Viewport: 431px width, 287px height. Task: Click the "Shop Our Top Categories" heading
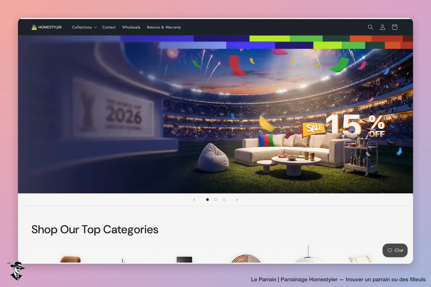point(95,230)
